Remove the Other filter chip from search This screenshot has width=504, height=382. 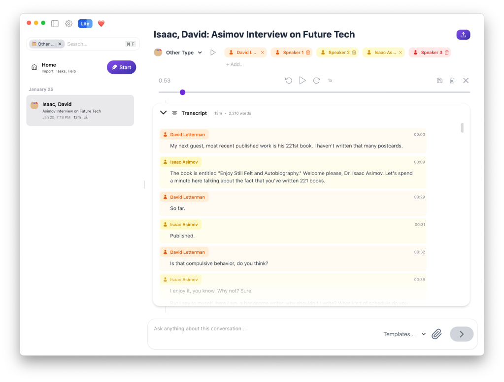[60, 44]
